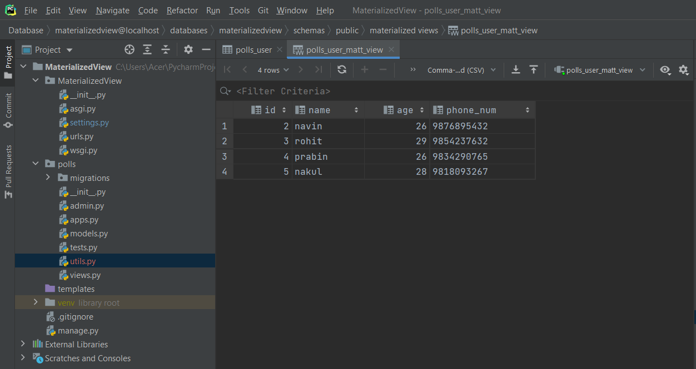
Task: Collapse all nodes in the Project panel
Action: pyautogui.click(x=166, y=49)
